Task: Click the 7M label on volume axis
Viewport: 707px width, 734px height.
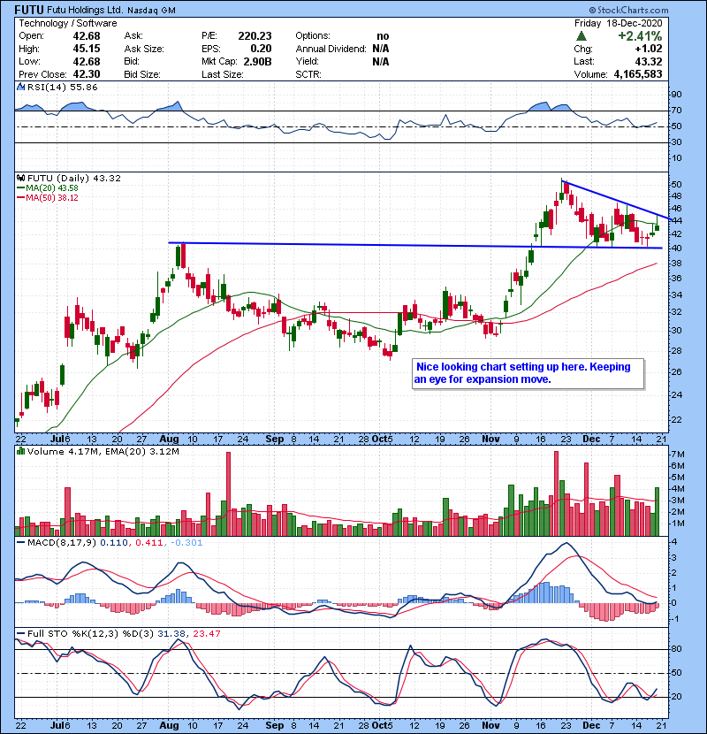Action: 678,455
